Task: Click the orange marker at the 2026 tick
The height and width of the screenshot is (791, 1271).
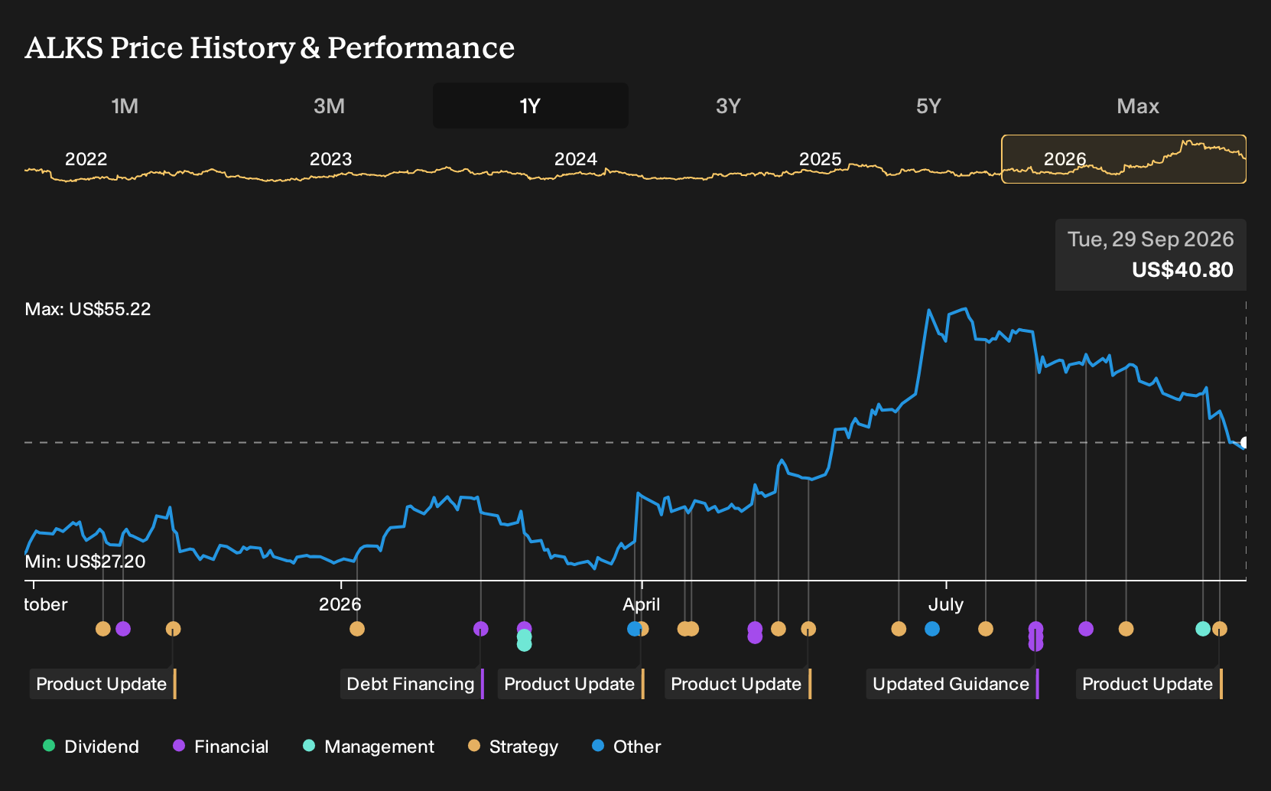Action: tap(357, 629)
